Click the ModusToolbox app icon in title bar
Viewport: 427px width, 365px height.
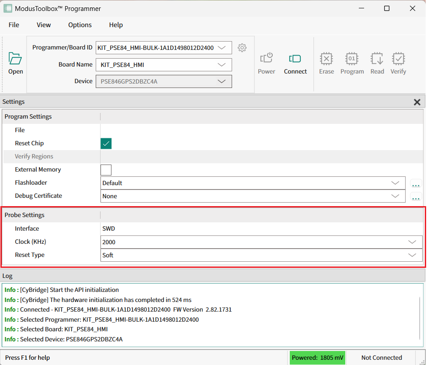pos(7,8)
